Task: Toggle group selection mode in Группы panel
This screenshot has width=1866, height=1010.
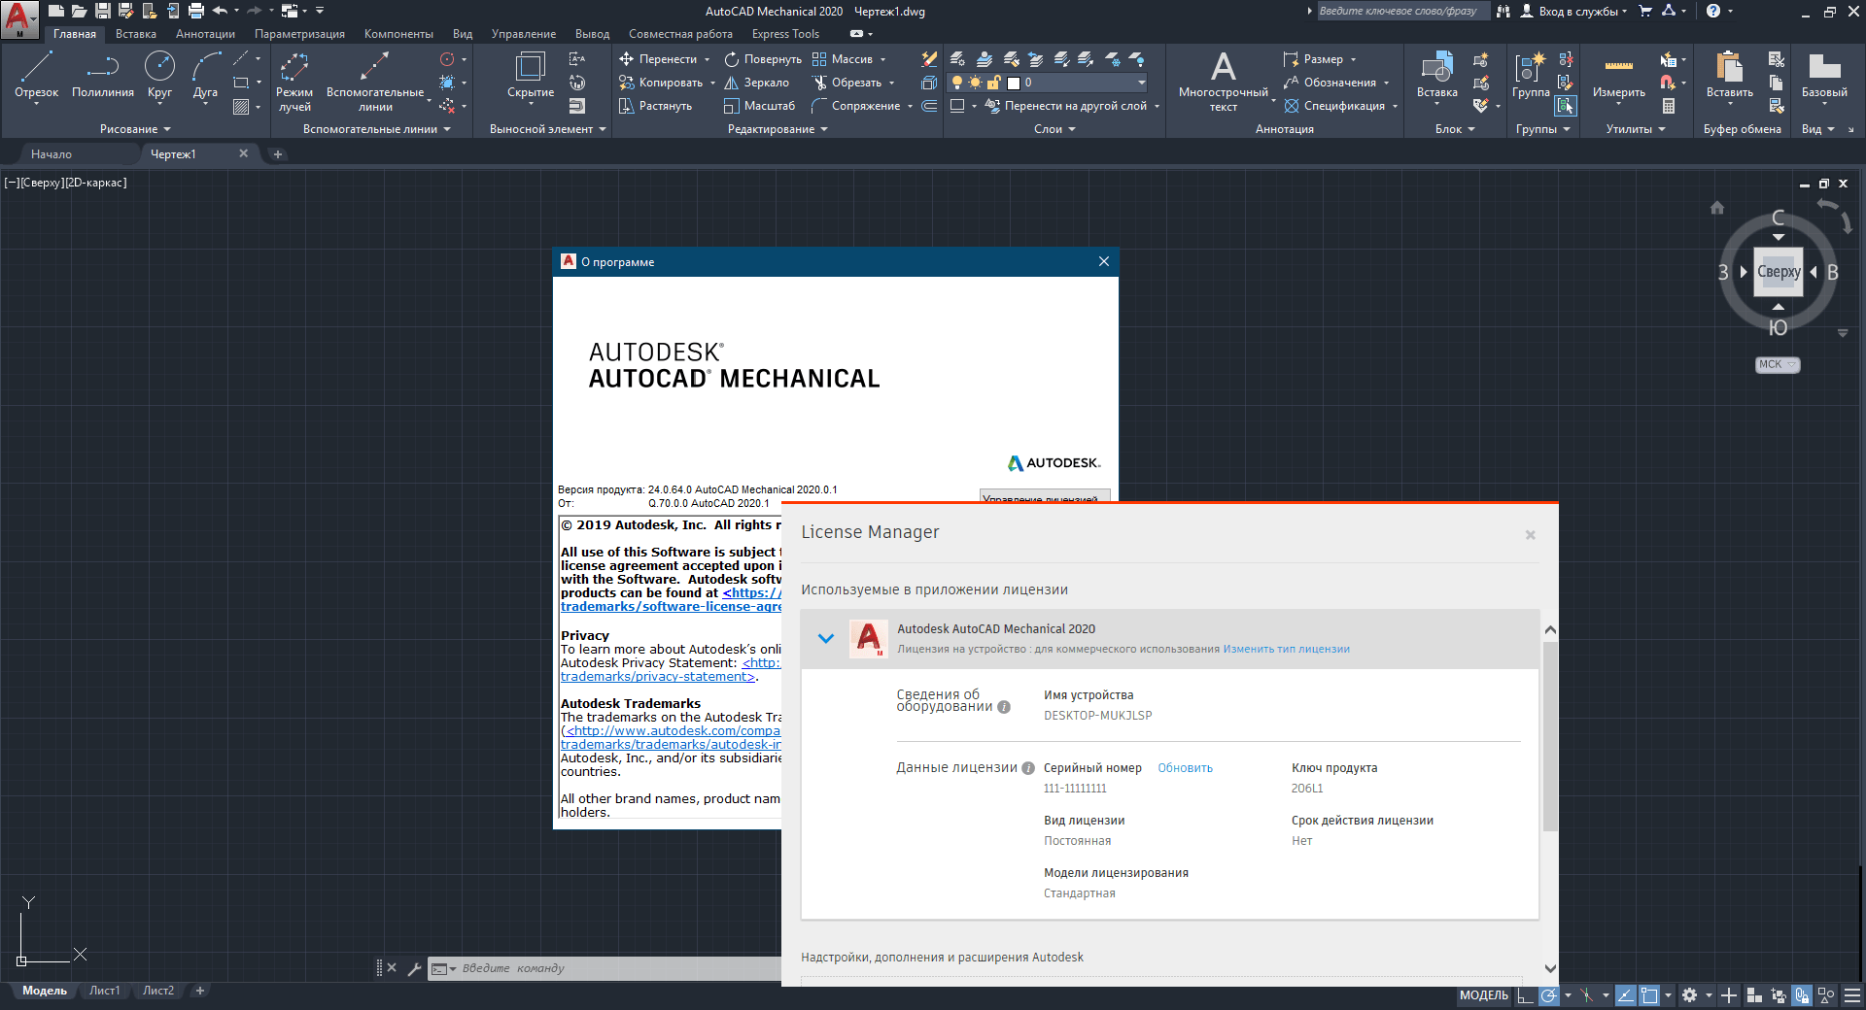Action: click(1565, 106)
